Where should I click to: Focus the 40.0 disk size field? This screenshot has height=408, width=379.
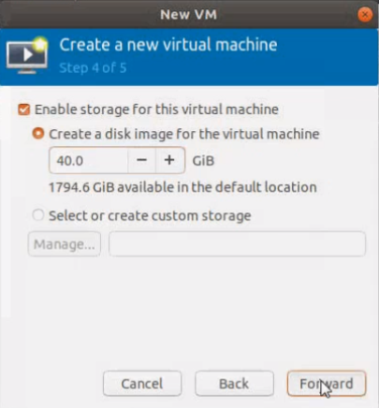point(88,160)
